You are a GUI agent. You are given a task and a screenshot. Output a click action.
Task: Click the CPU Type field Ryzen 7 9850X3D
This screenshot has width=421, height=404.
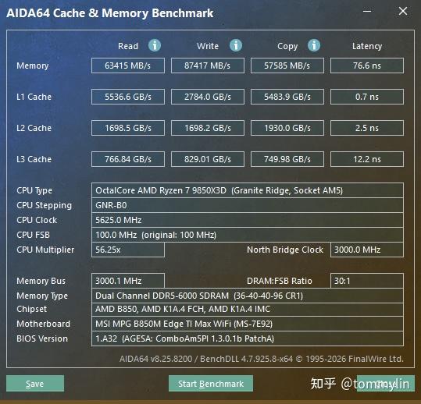tap(248, 190)
